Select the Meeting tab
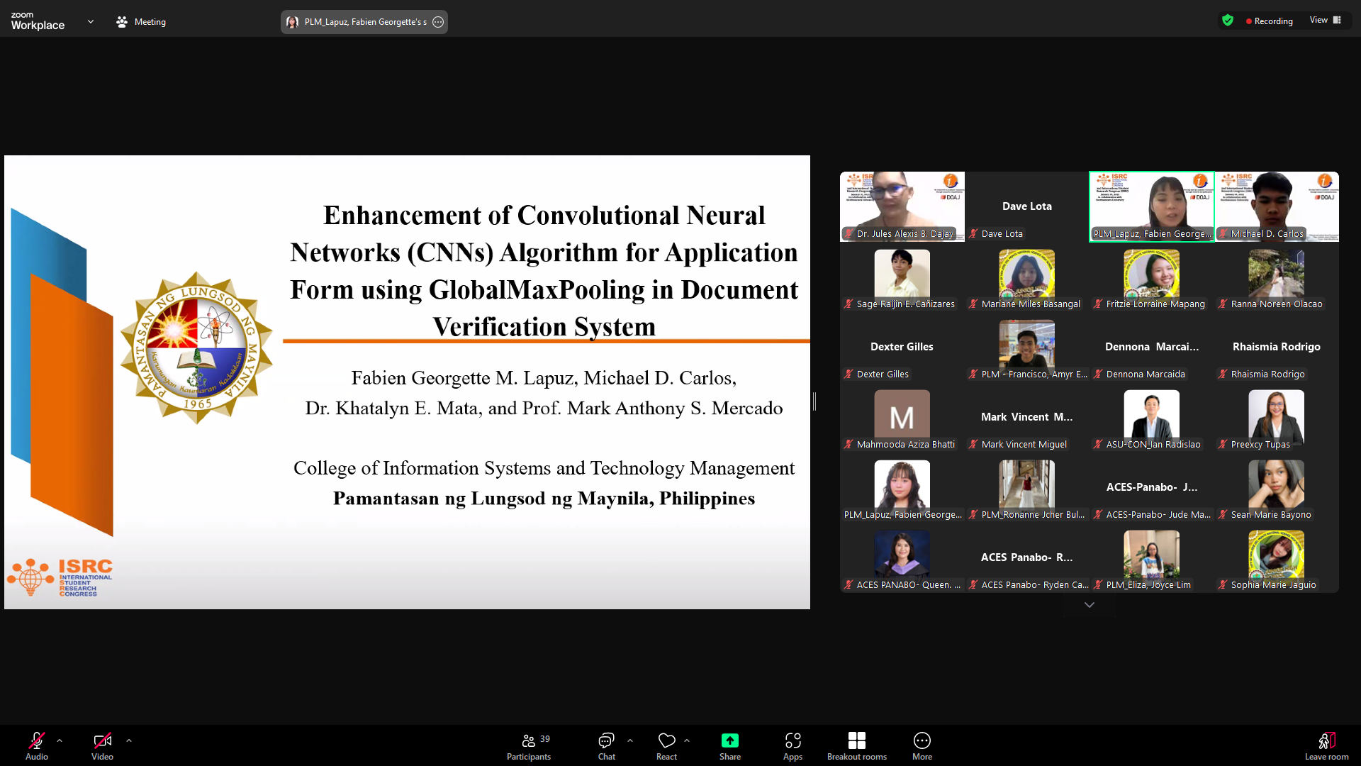The height and width of the screenshot is (766, 1361). tap(141, 22)
